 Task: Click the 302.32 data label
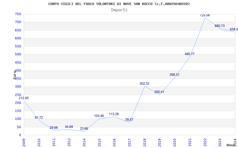(x=144, y=83)
